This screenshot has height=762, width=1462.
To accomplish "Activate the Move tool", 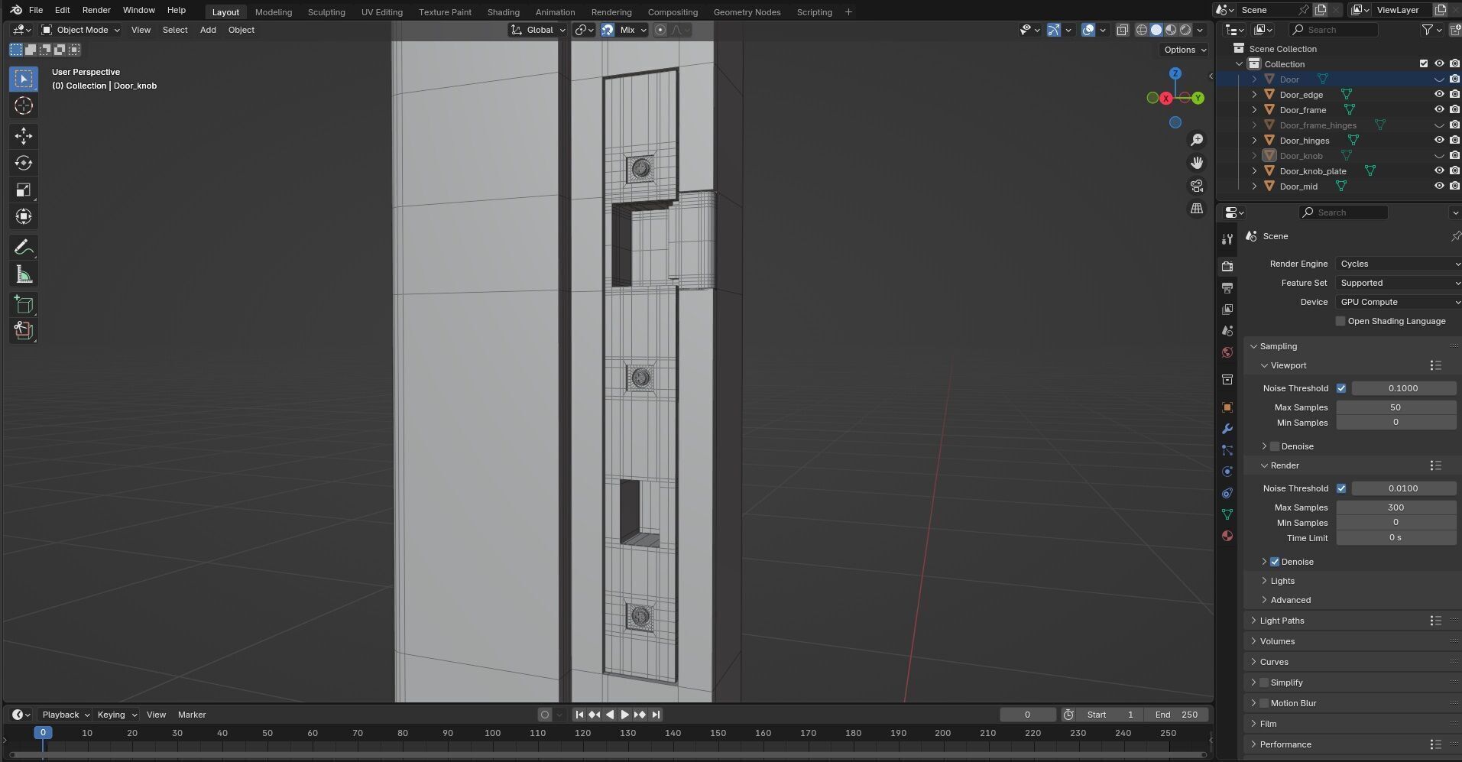I will click(x=24, y=136).
